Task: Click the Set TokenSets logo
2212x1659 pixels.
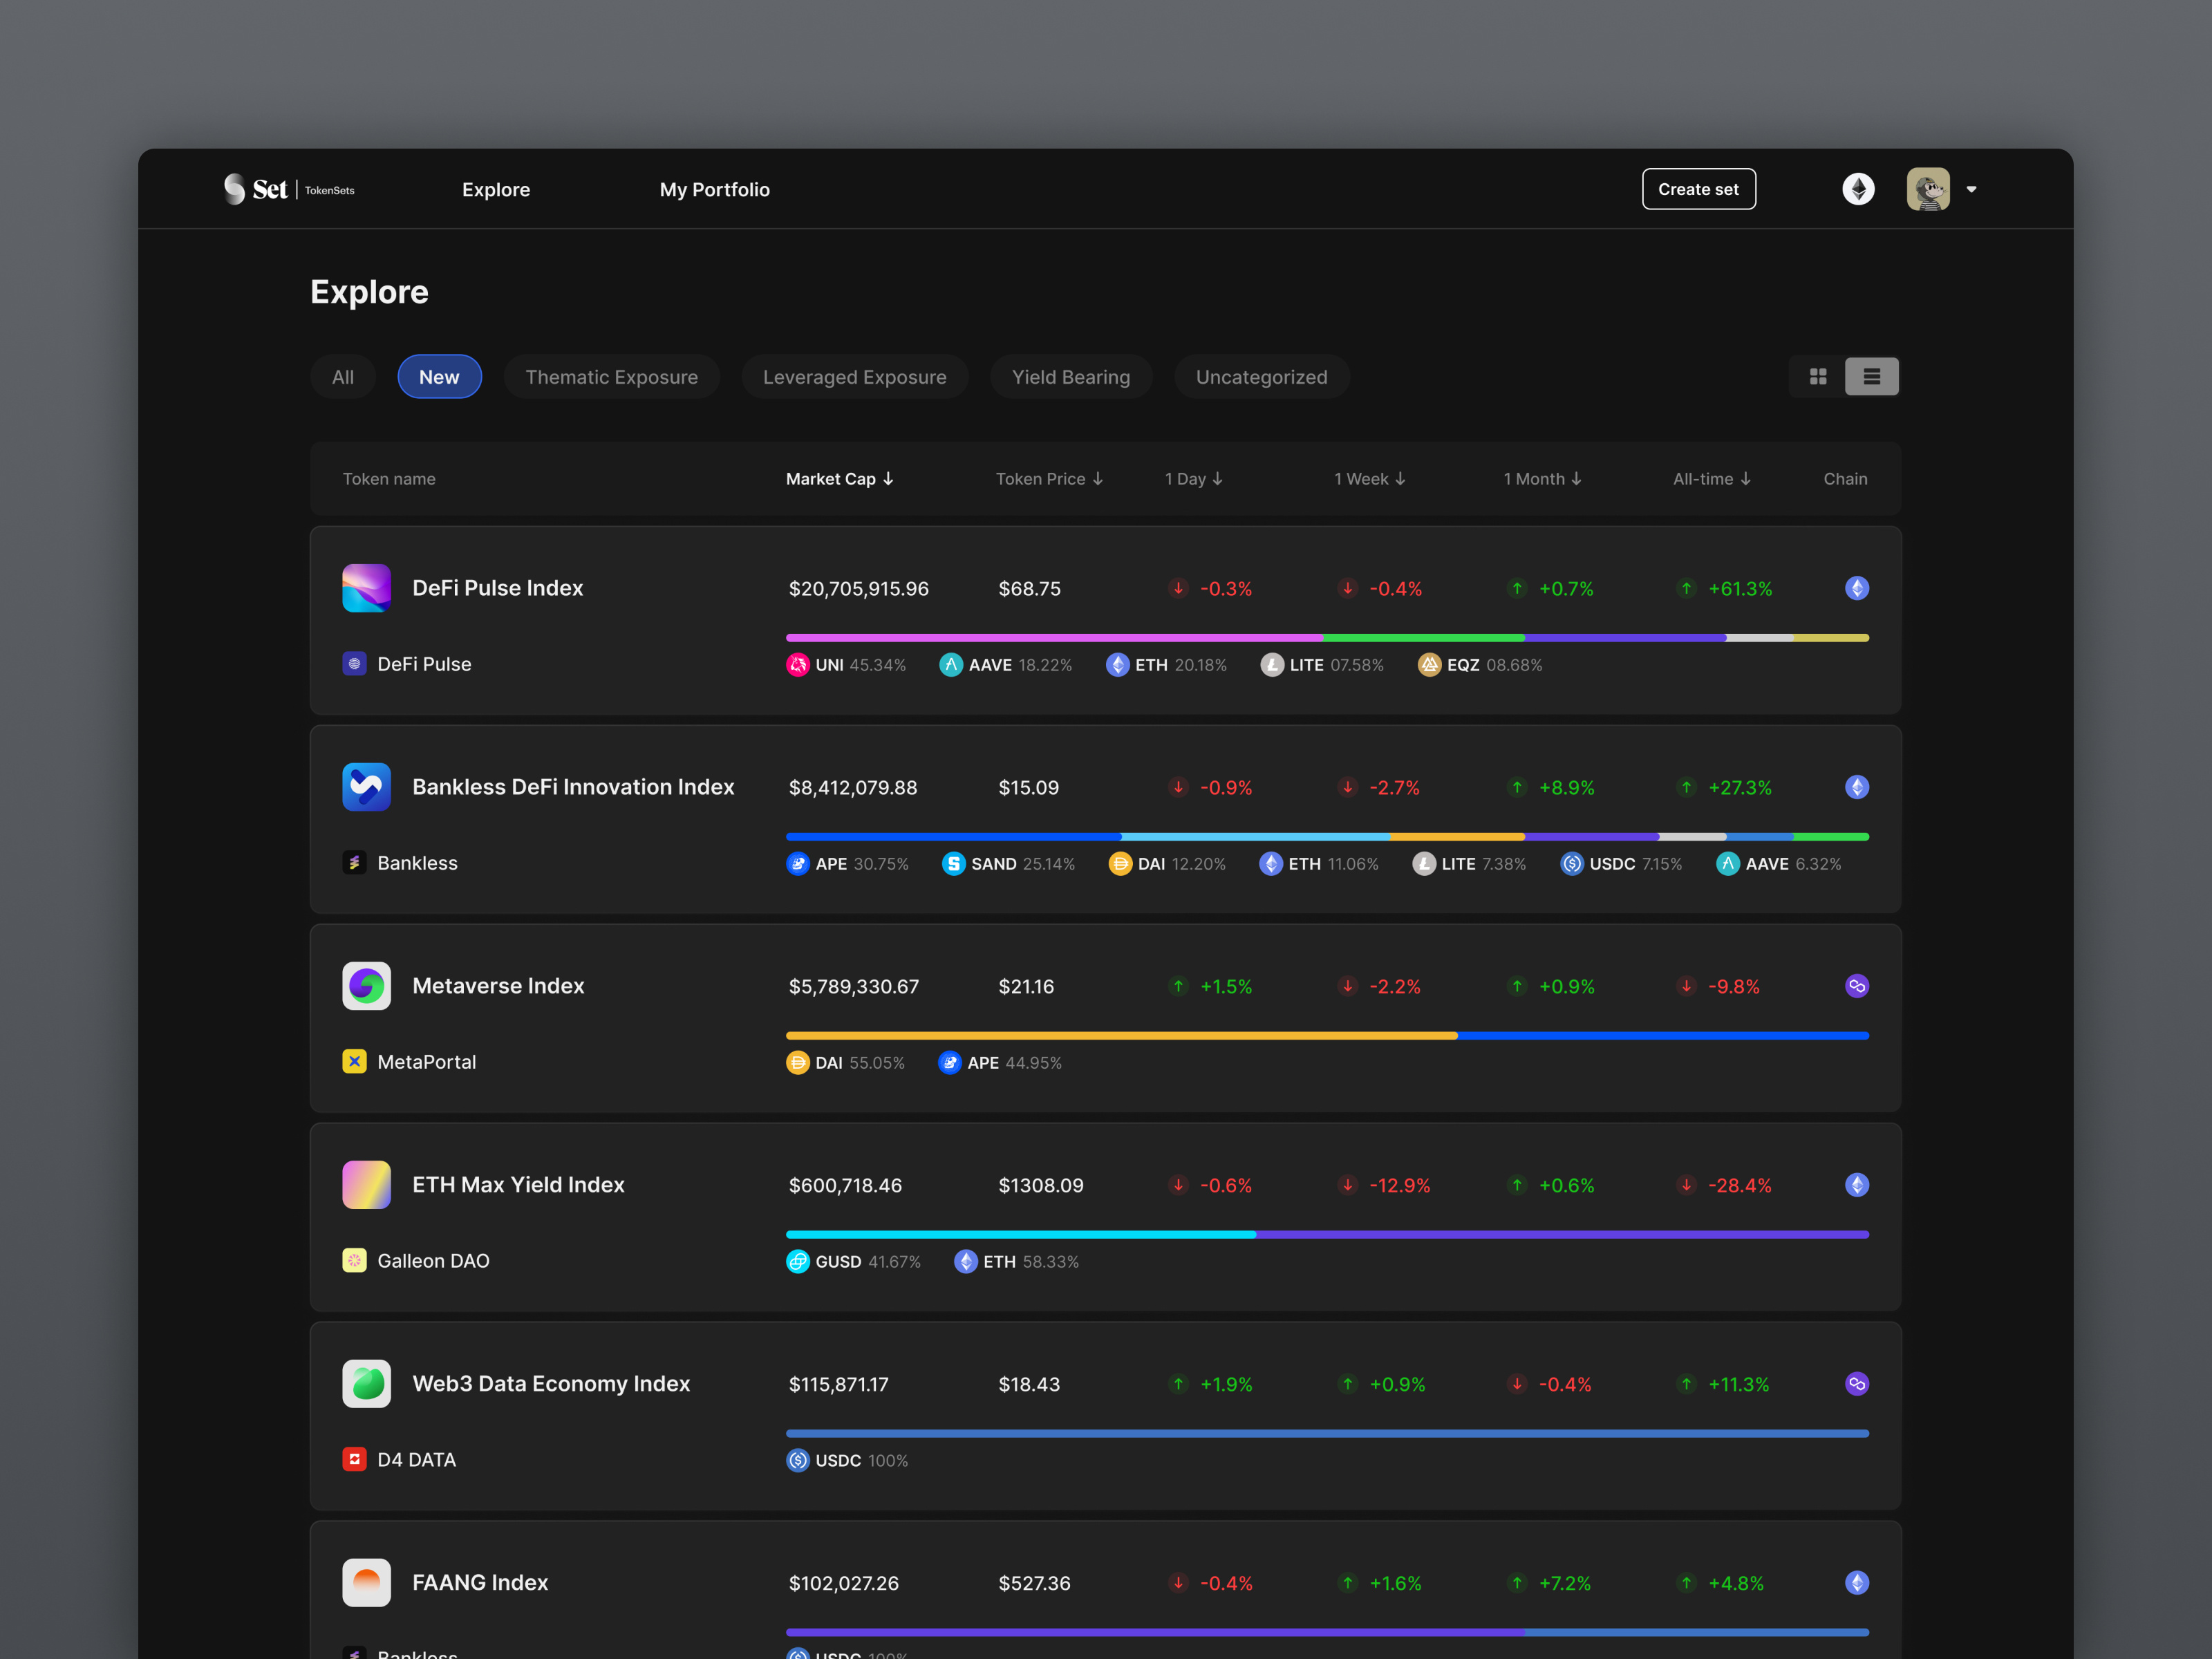Action: click(289, 189)
